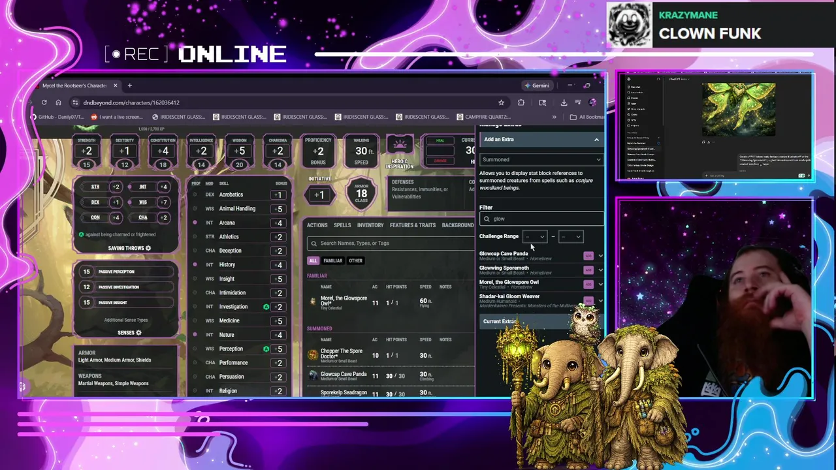The height and width of the screenshot is (470, 836).
Task: Open browser downloads icon
Action: coord(564,102)
